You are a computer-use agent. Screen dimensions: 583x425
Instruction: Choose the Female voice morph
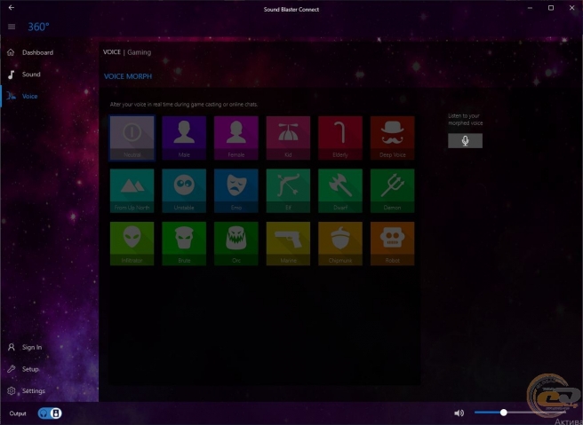click(x=236, y=138)
